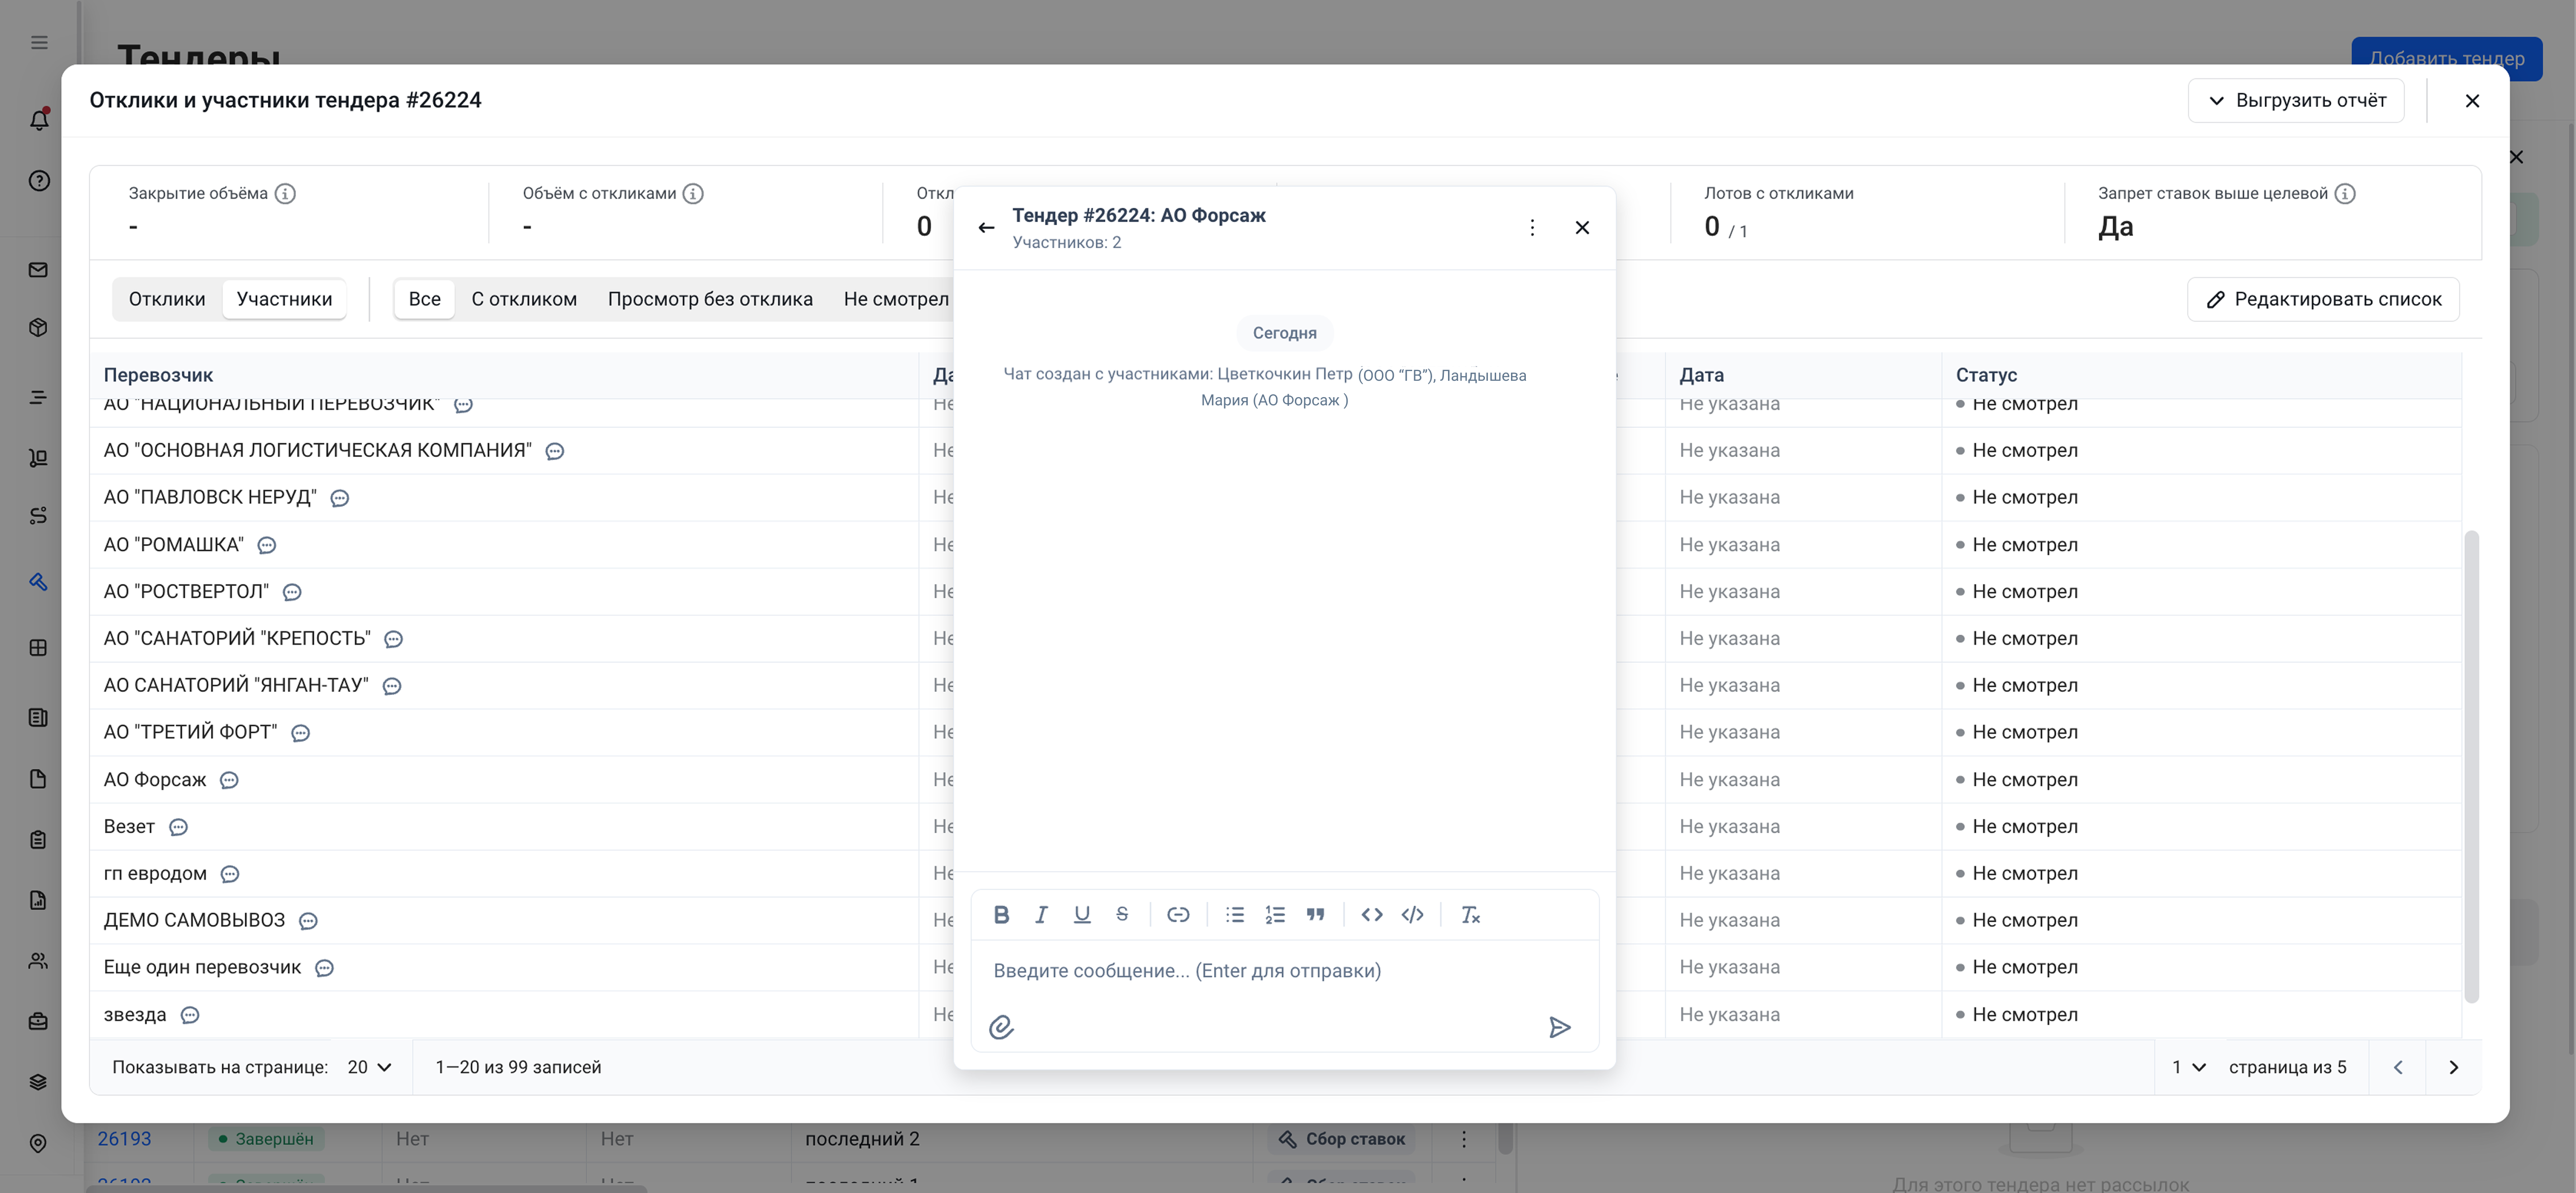This screenshot has height=1193, width=2576.
Task: Open chat with Еще один перевозчик
Action: click(x=324, y=968)
